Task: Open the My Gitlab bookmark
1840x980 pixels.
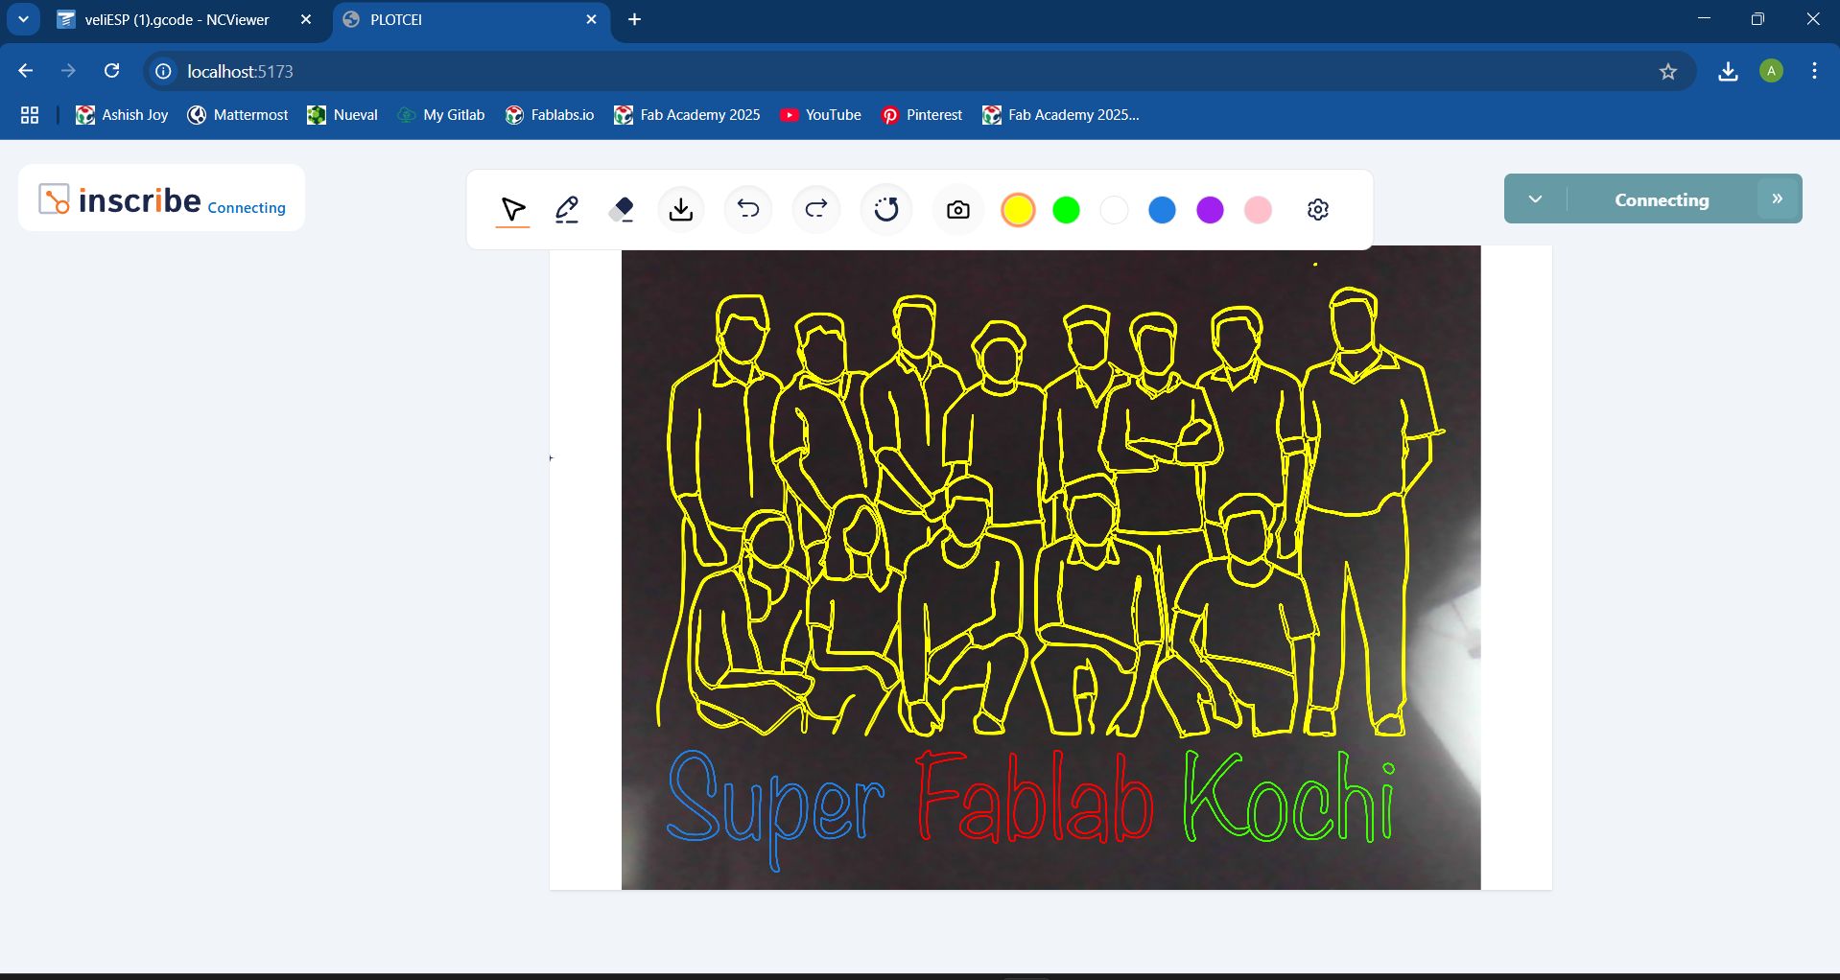Action: pyautogui.click(x=441, y=115)
